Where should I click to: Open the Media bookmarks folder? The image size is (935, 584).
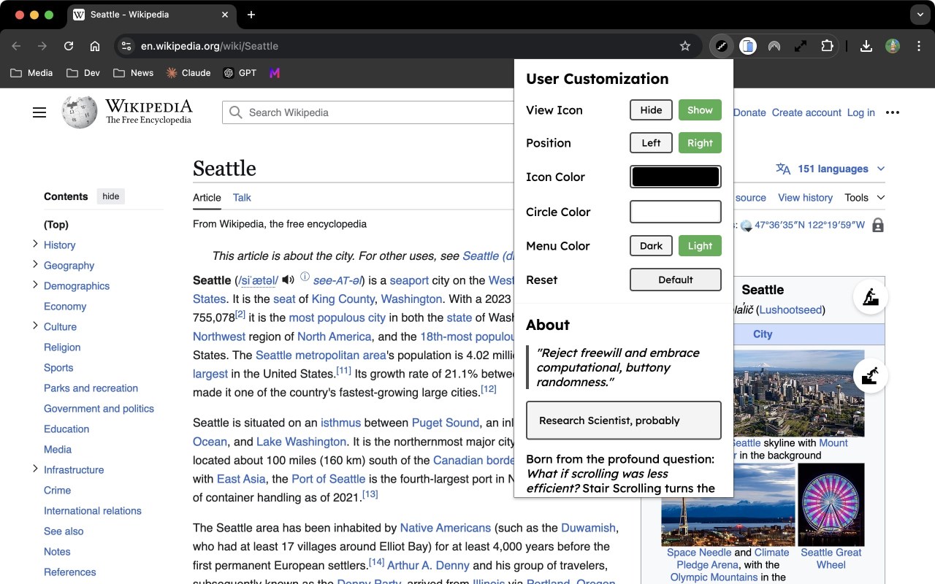31,73
